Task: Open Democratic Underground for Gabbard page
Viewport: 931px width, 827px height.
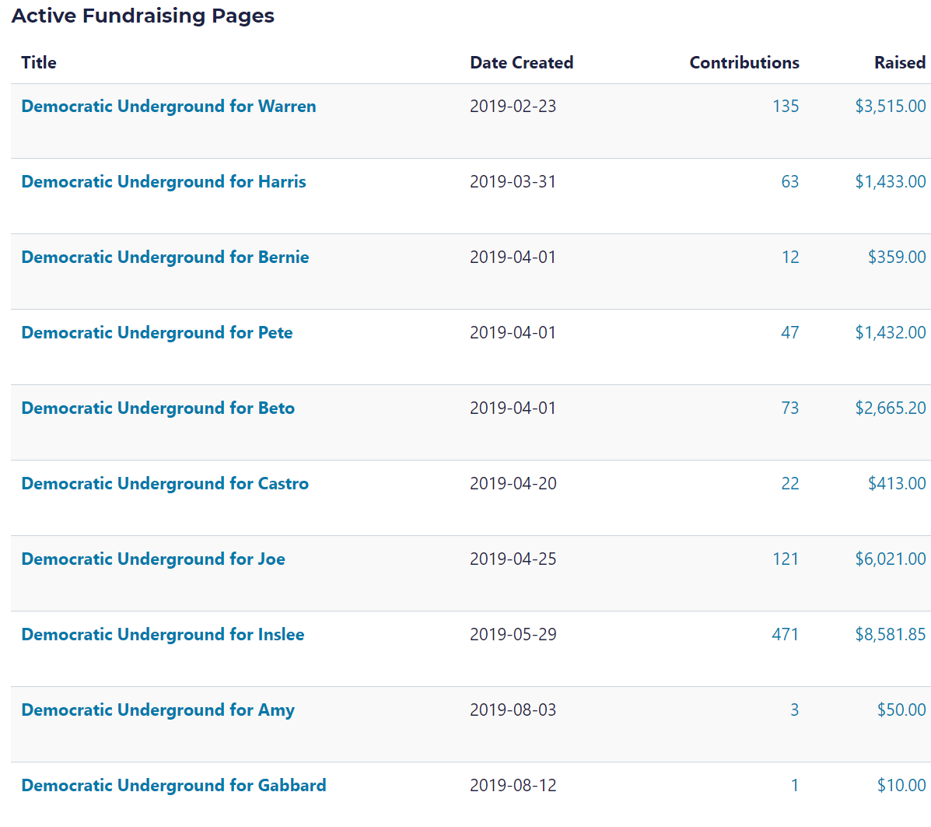Action: (173, 786)
